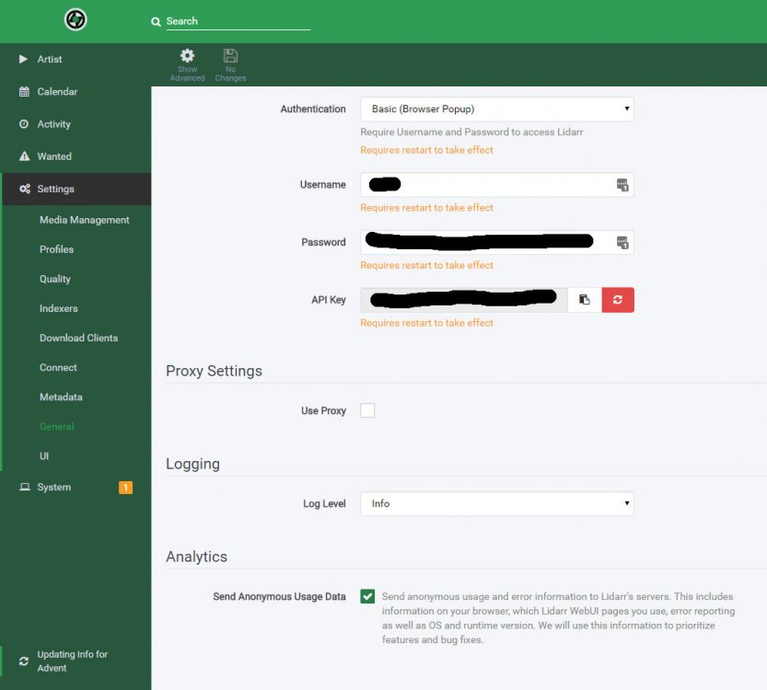Click the Username input field
This screenshot has height=690, width=767.
(497, 185)
